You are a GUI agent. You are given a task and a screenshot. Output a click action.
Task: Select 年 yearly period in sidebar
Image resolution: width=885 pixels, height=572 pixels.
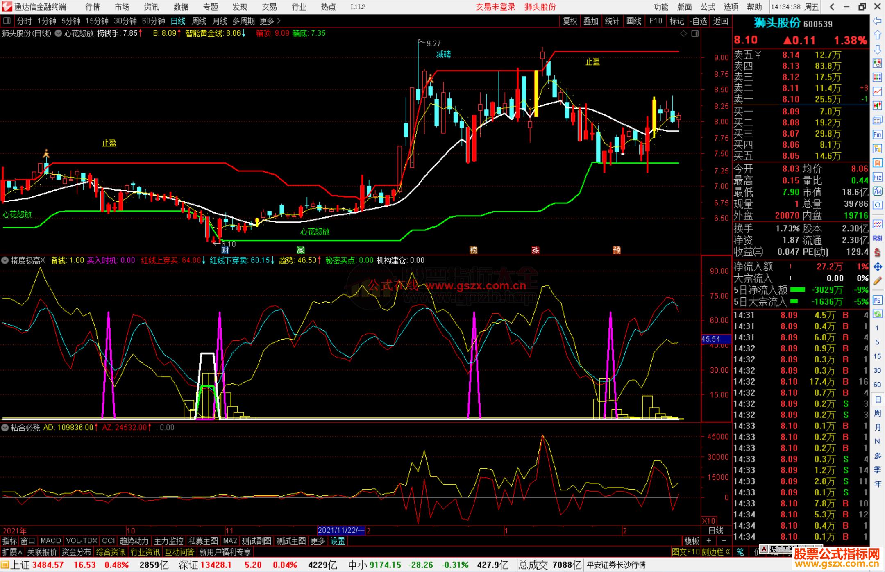[x=877, y=484]
